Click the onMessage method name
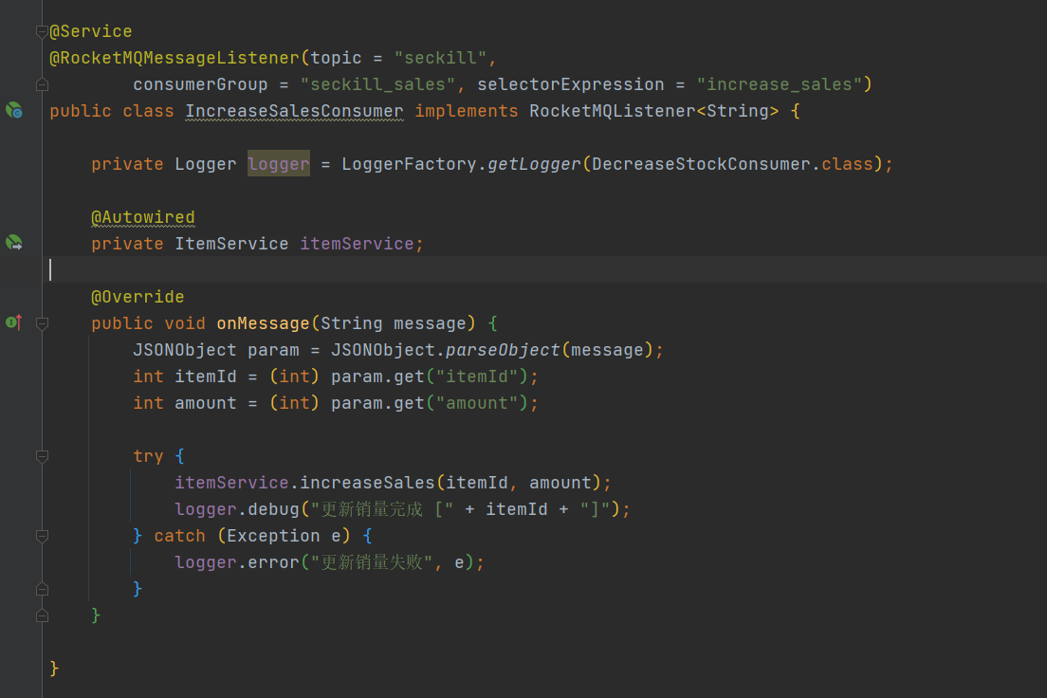The width and height of the screenshot is (1047, 698). pyautogui.click(x=263, y=323)
